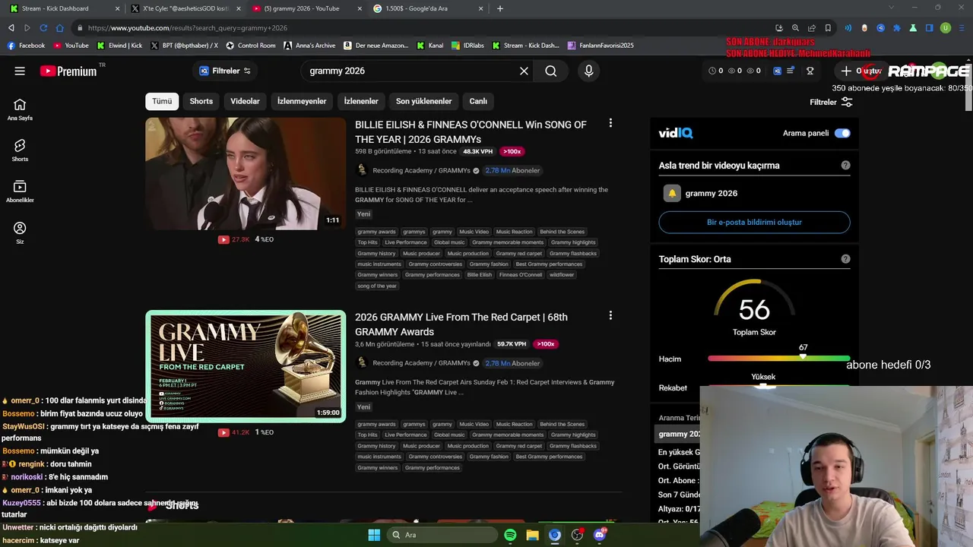Screen dimensions: 973x547
Task: Open options menu for Billie Eilish video
Action: click(x=610, y=123)
